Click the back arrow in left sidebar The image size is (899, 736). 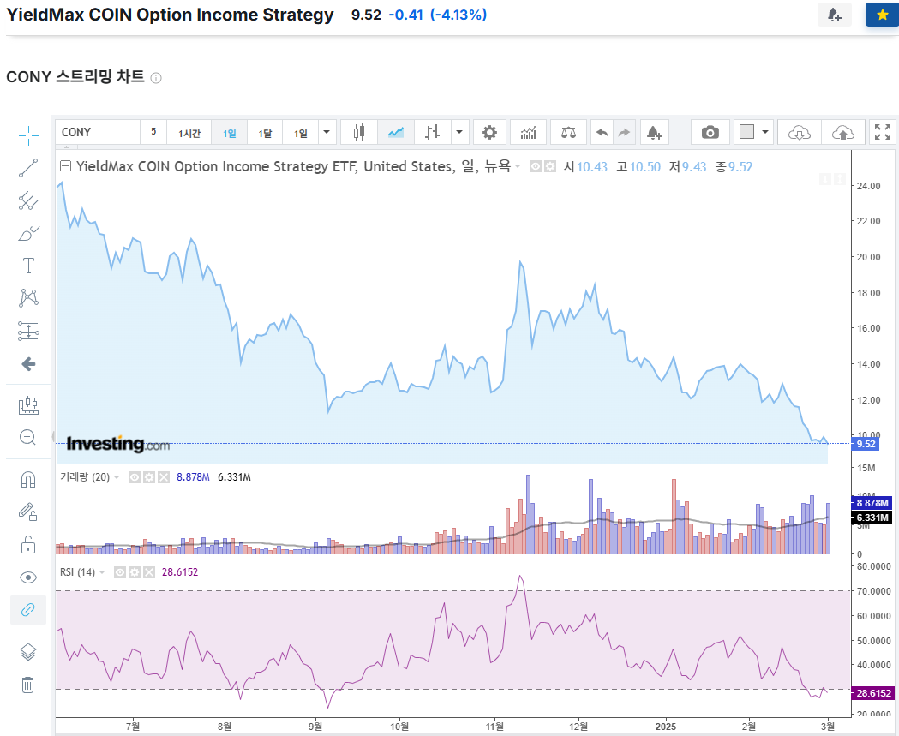click(28, 364)
